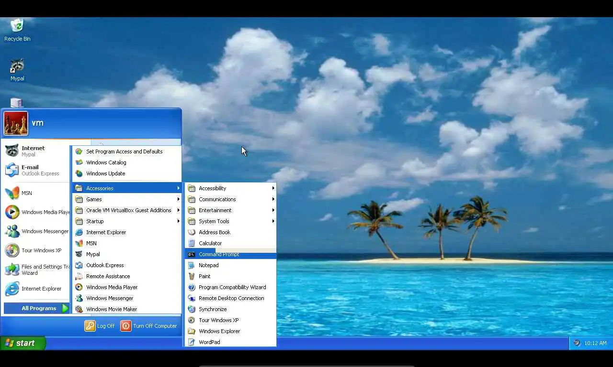This screenshot has height=367, width=613.
Task: Open Notepad from Accessories
Action: [x=231, y=265]
